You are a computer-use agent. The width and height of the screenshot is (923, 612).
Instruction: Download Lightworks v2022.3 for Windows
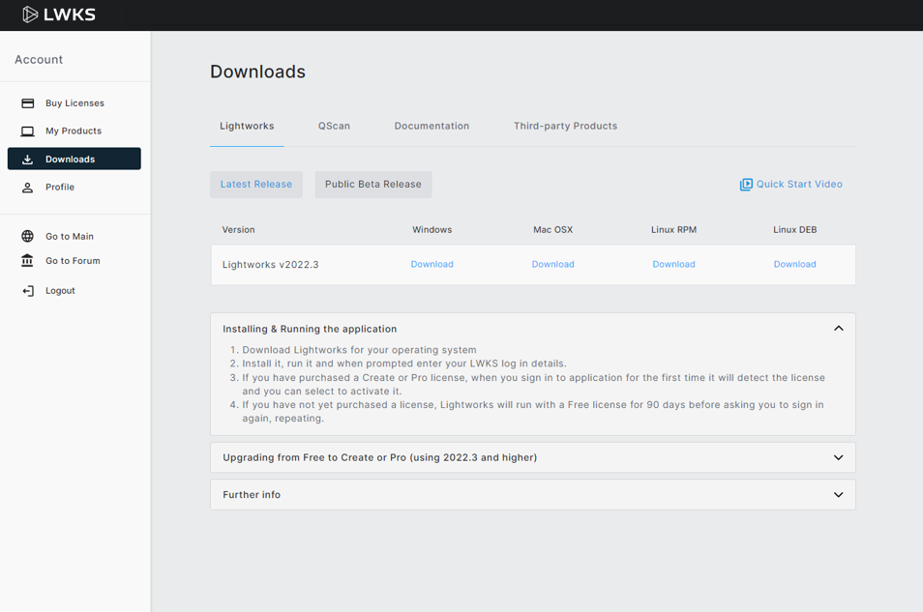tap(432, 264)
